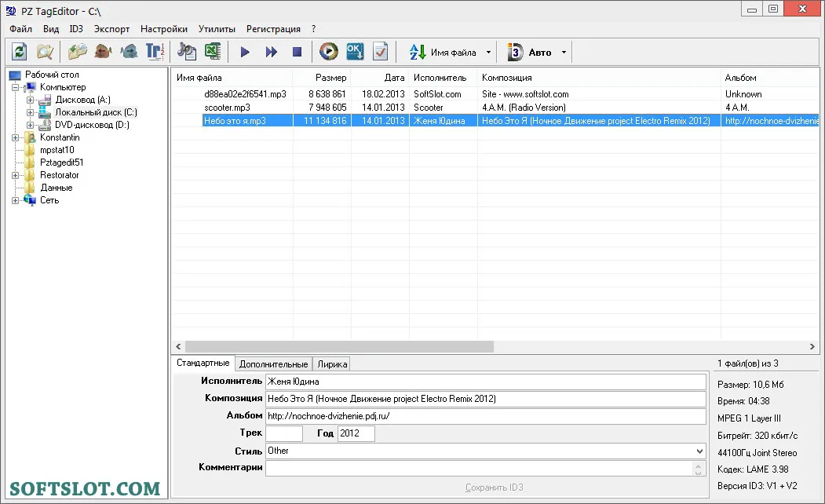
Task: Expand the Restorator folder node
Action: coord(15,175)
